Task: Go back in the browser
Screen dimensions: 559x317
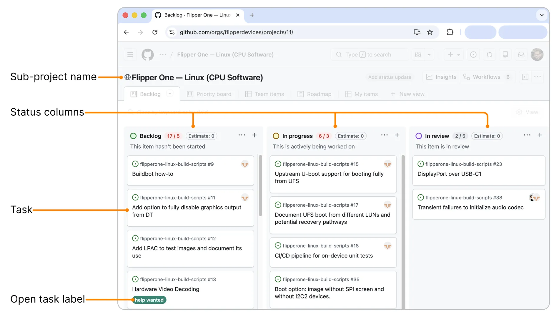Action: (127, 32)
